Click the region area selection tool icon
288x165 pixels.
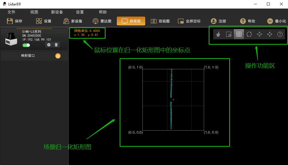[x=229, y=34]
